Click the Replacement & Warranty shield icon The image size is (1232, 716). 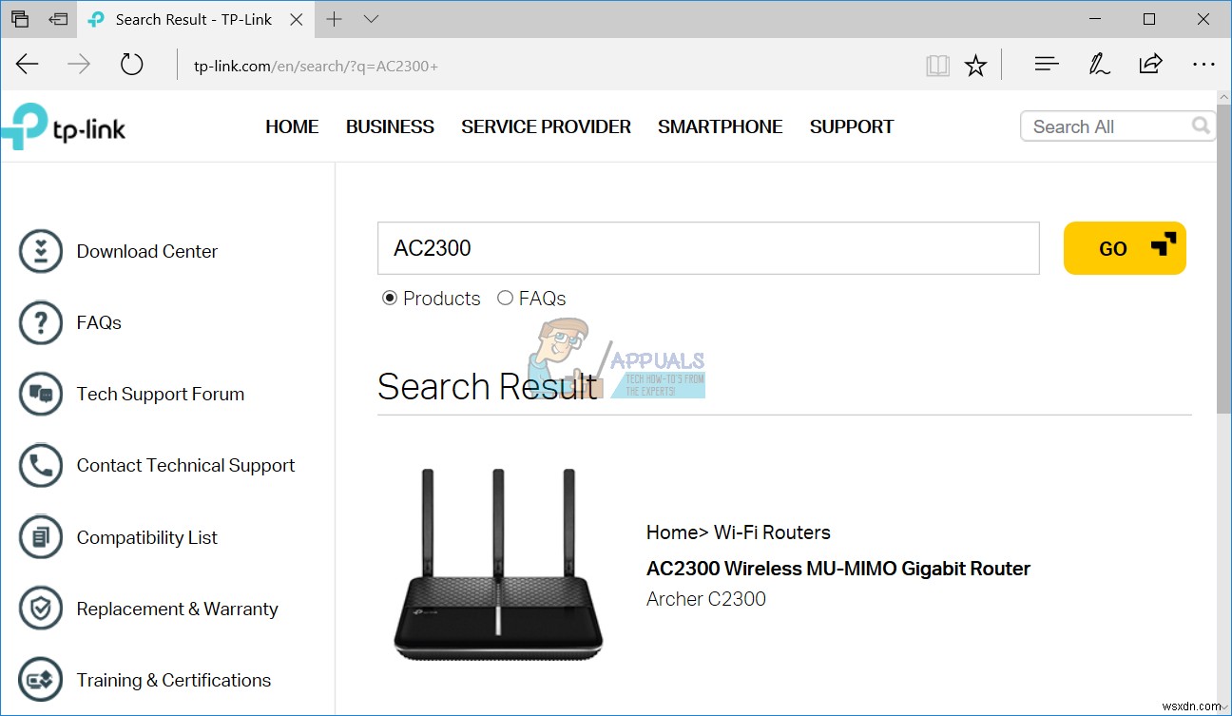tap(40, 609)
